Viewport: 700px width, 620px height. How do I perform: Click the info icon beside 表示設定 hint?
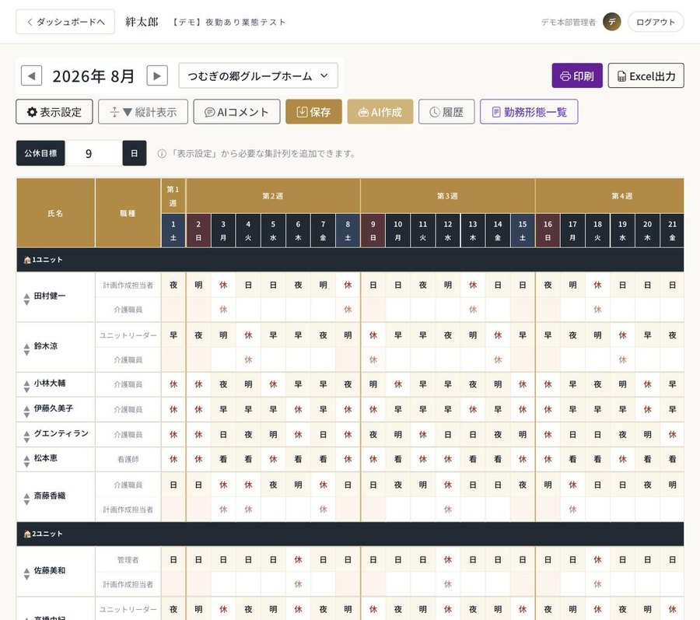162,153
